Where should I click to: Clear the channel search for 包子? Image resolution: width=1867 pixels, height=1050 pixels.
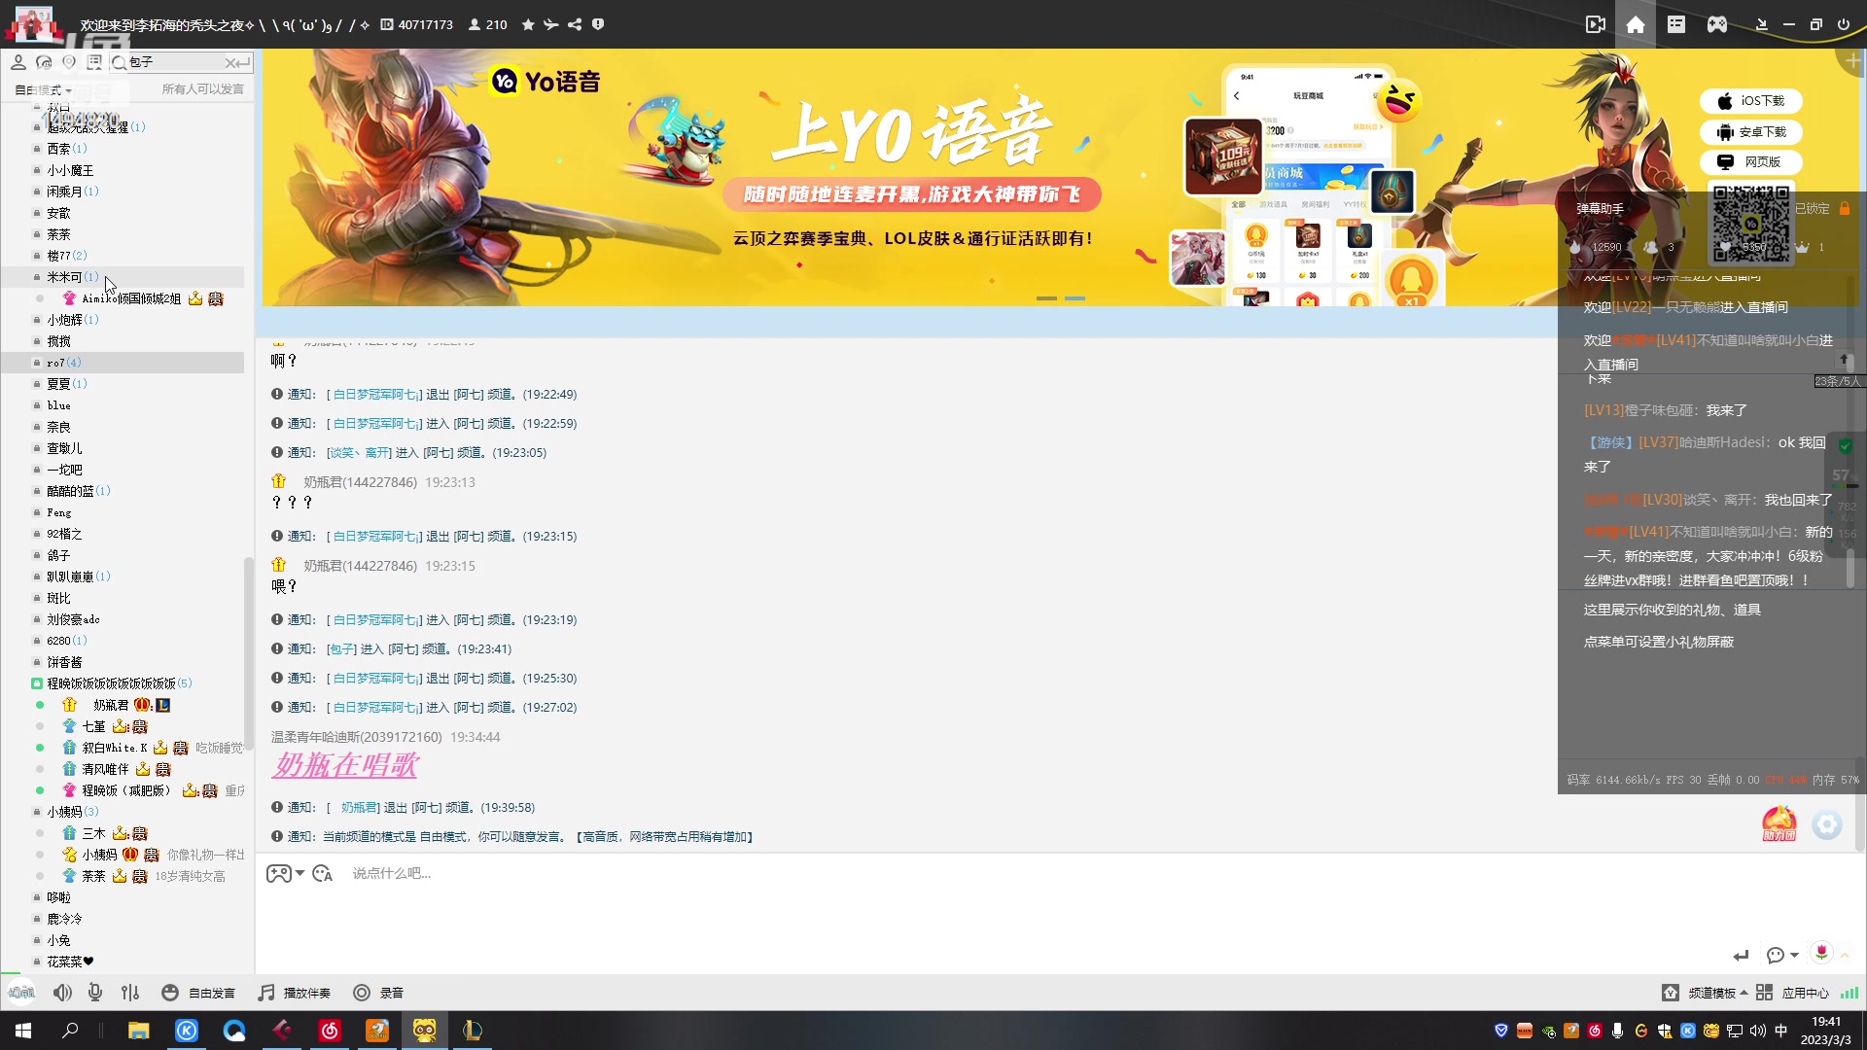tap(230, 62)
